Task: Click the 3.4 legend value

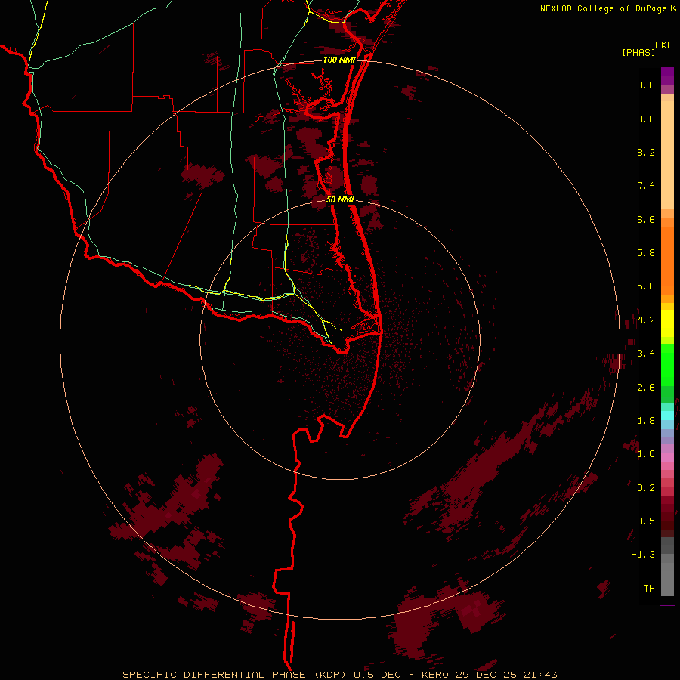Action: [646, 354]
